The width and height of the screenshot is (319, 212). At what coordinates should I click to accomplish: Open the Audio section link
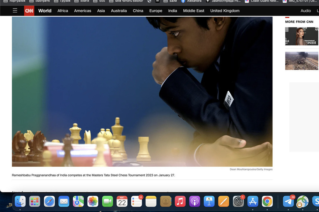click(x=306, y=11)
